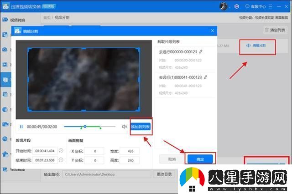Select the clip 去迟行000000-000123 in the segment list
292x194 pixels.
186,60
